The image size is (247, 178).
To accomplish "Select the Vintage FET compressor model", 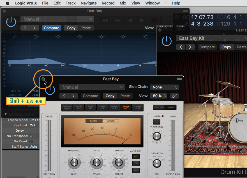I will tap(125, 108).
